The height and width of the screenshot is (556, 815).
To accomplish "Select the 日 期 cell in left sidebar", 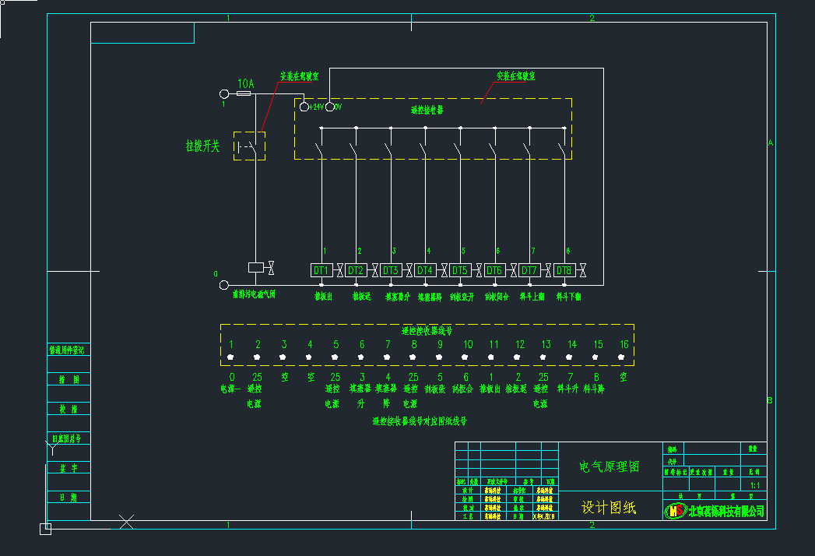I will [69, 497].
